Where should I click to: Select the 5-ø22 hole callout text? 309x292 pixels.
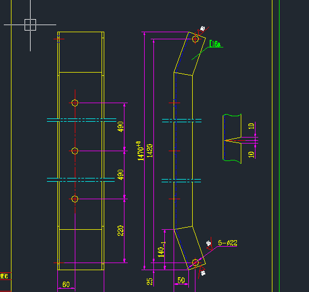tap(228, 243)
